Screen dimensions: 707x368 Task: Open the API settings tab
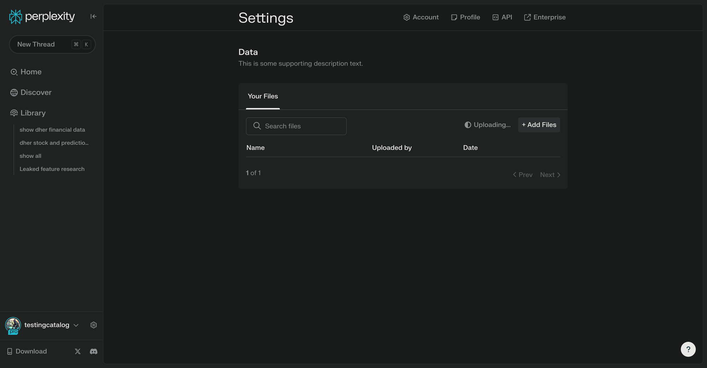502,17
